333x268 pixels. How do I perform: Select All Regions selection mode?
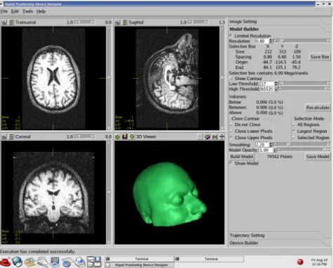pyautogui.click(x=294, y=125)
